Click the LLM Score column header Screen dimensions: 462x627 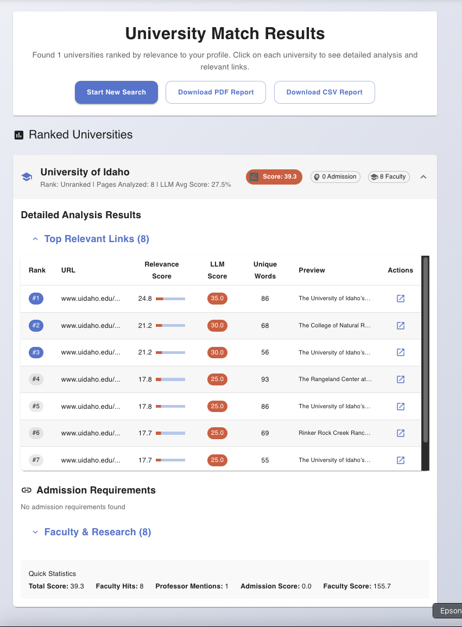(217, 270)
